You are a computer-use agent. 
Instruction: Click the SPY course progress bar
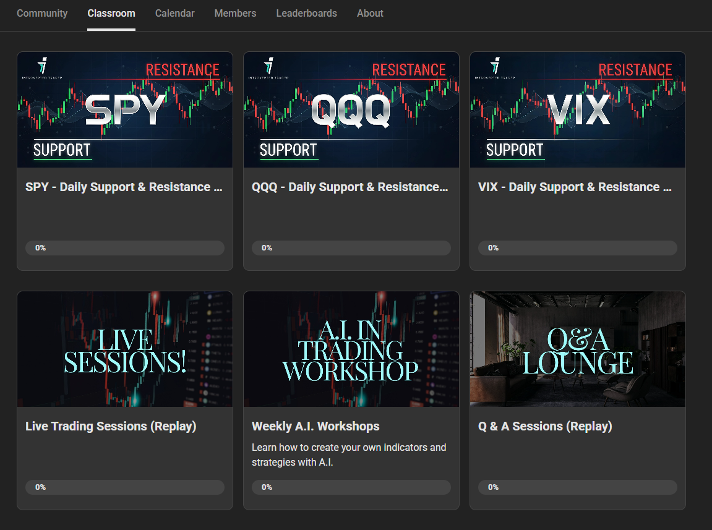click(x=125, y=248)
